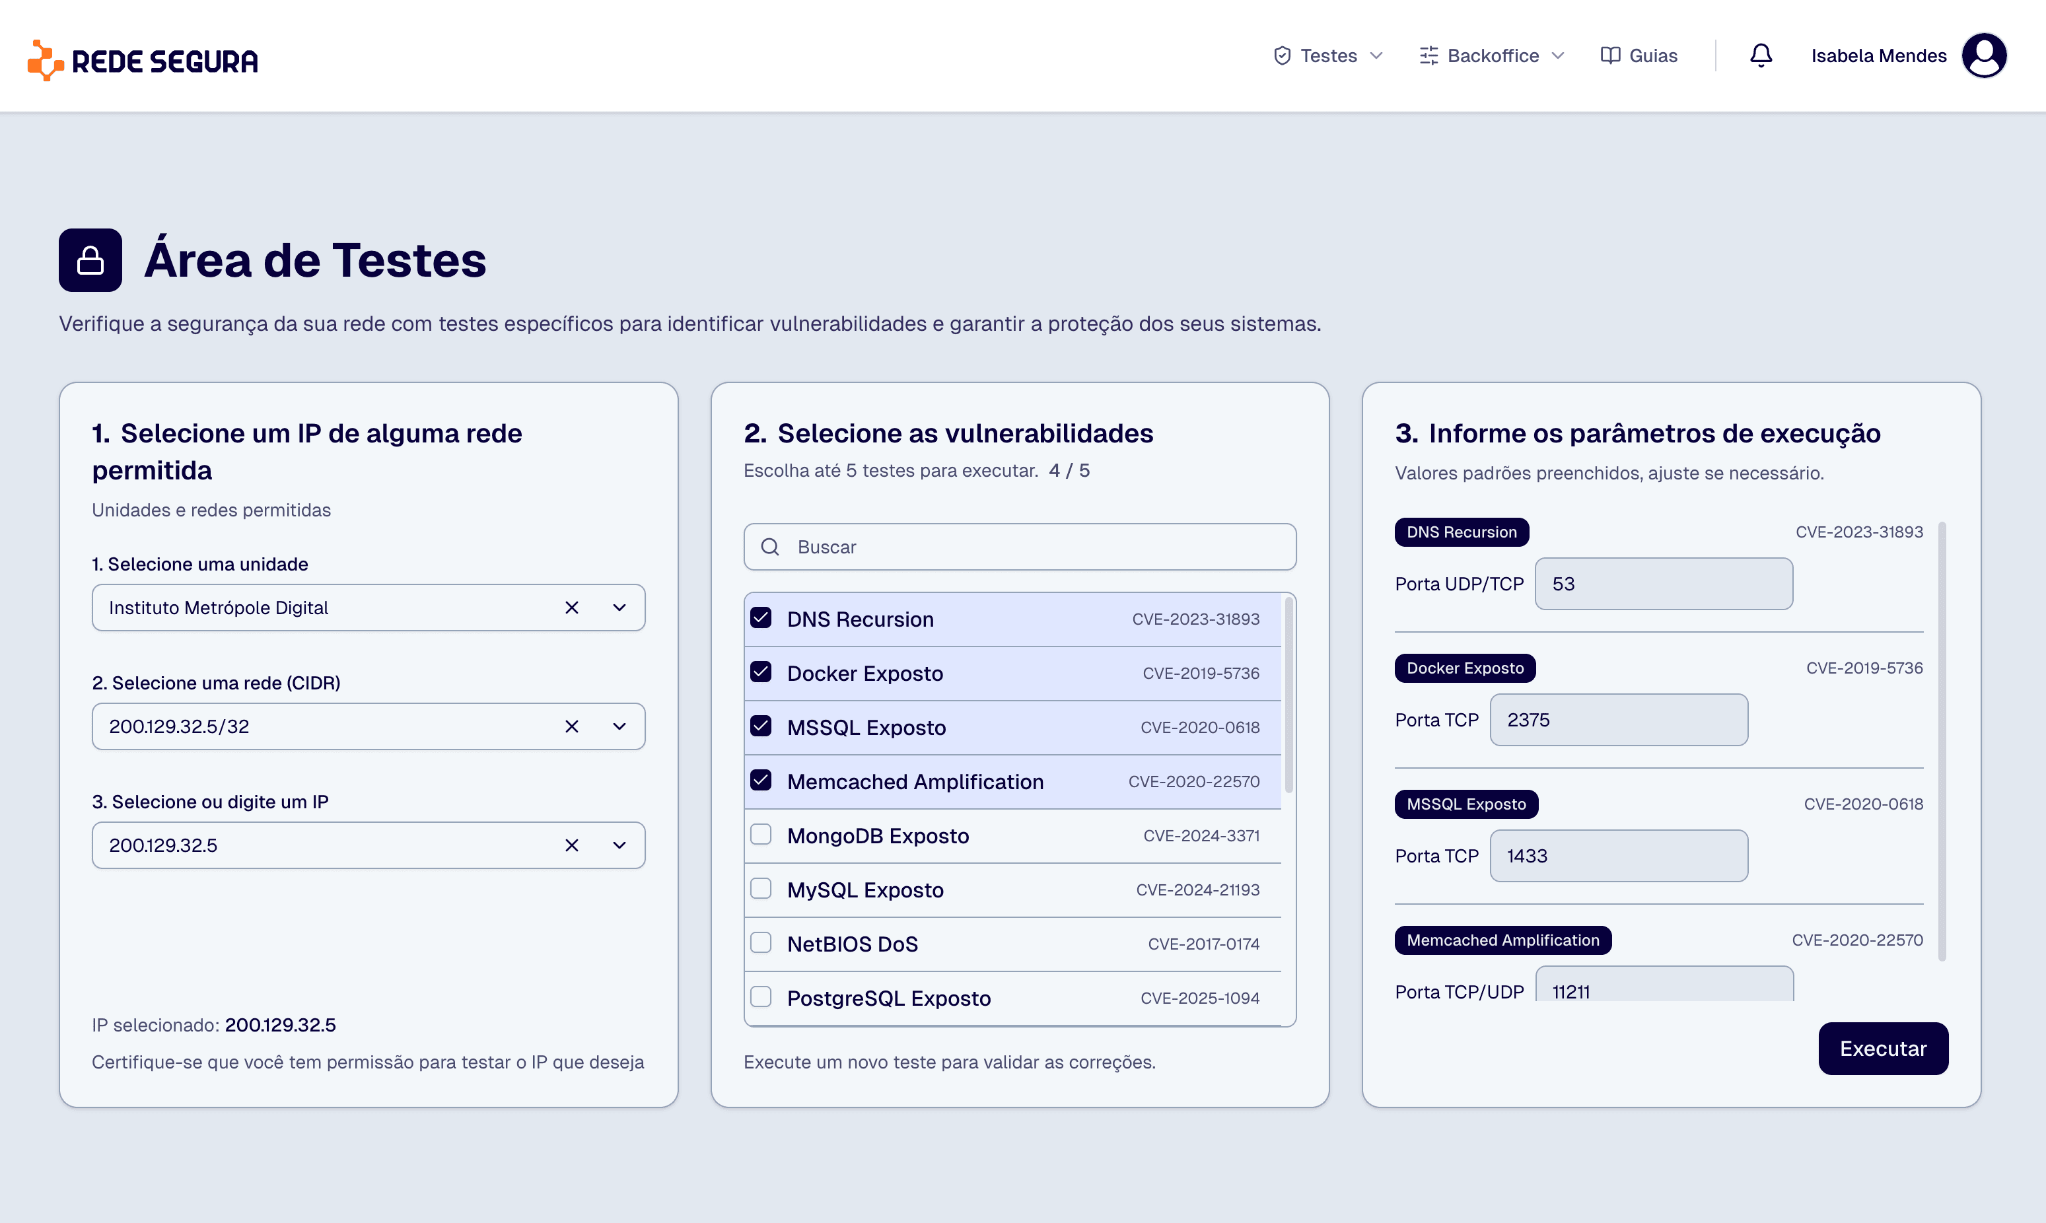Screen dimensions: 2046x1223
Task: Click the sliders icon next to Backoffice
Action: point(1429,56)
